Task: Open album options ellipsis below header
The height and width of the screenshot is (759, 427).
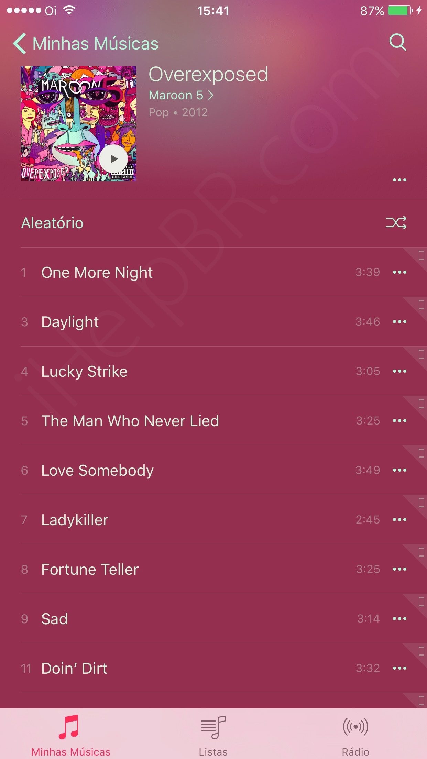Action: 399,180
